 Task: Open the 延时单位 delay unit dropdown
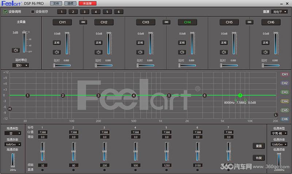coord(21,65)
